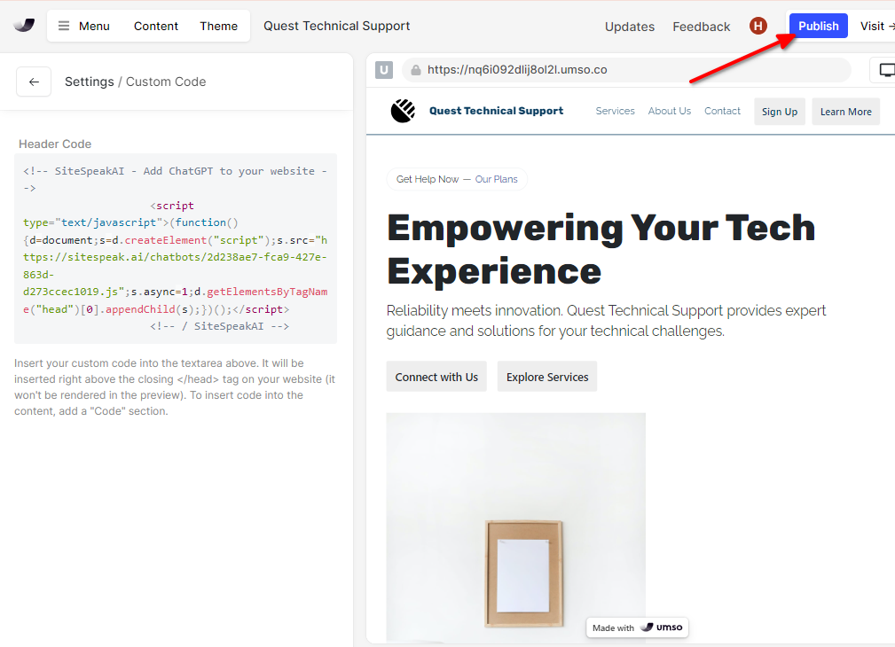The width and height of the screenshot is (895, 647).
Task: Click the H user avatar icon
Action: click(x=758, y=26)
